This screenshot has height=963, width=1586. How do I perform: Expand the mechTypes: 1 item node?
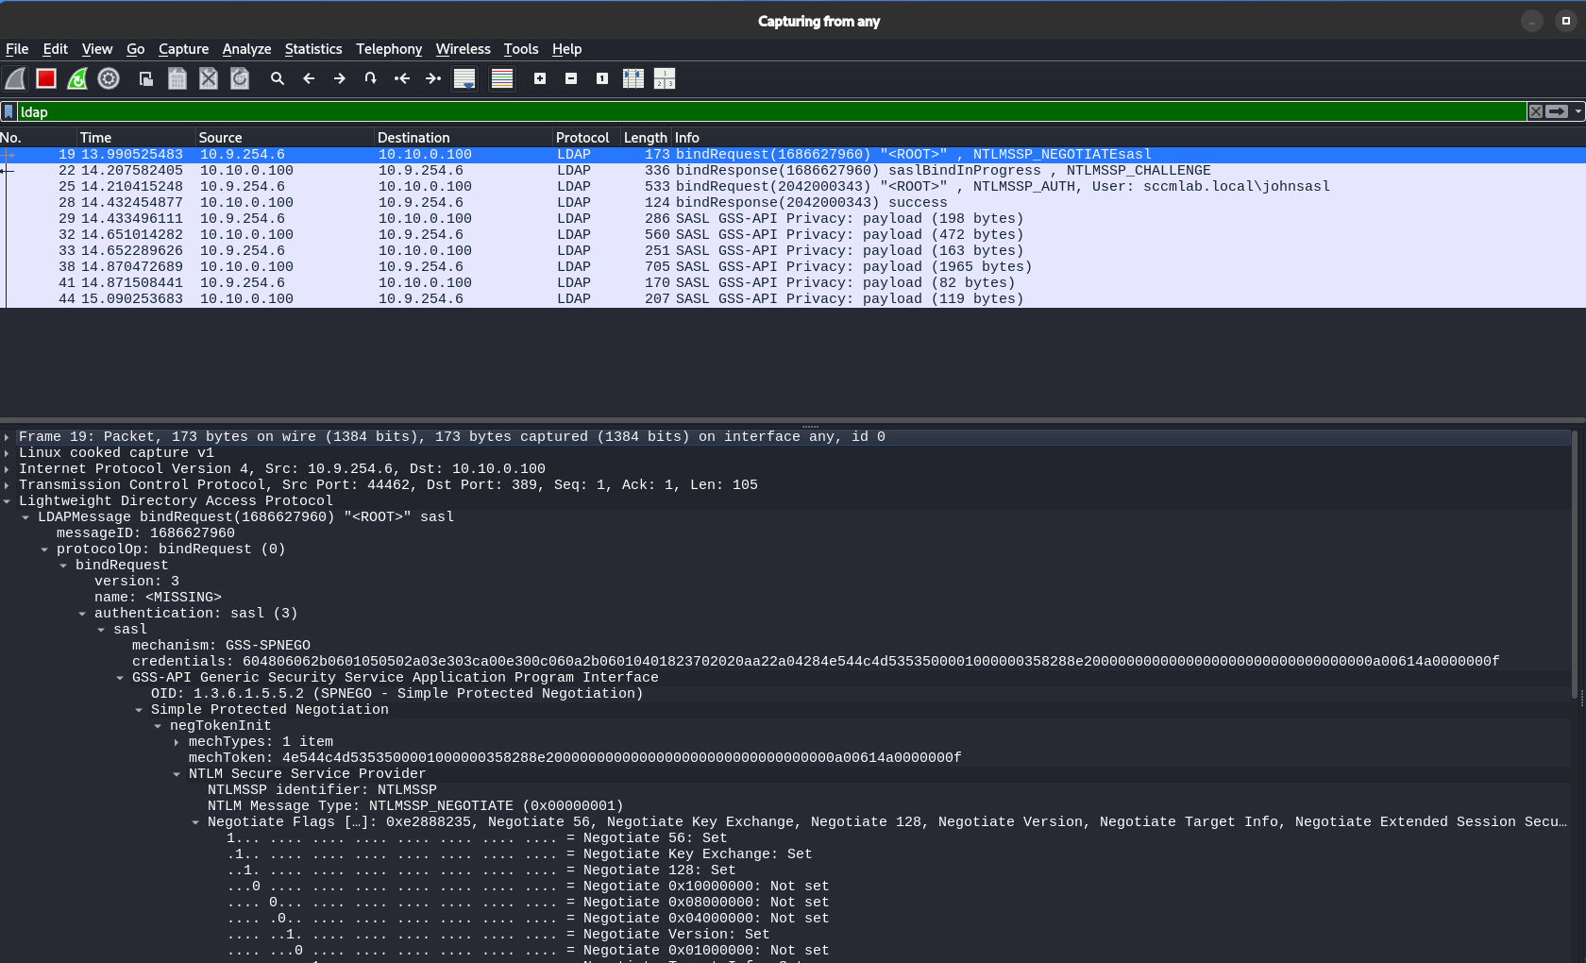(177, 742)
